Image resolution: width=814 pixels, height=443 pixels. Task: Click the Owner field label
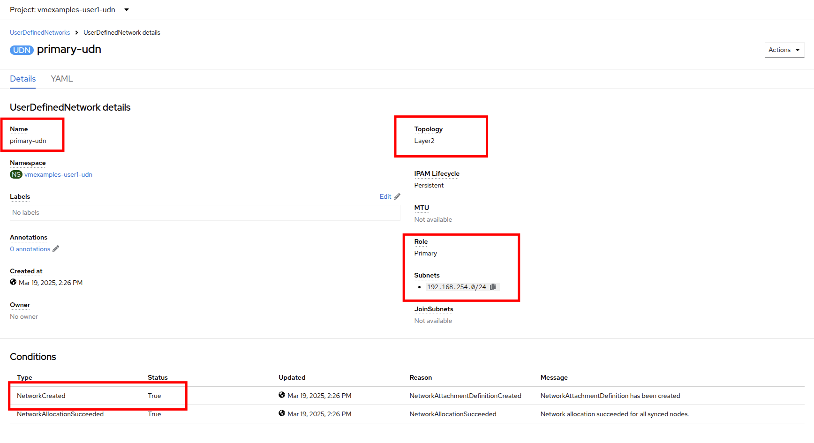pyautogui.click(x=20, y=305)
